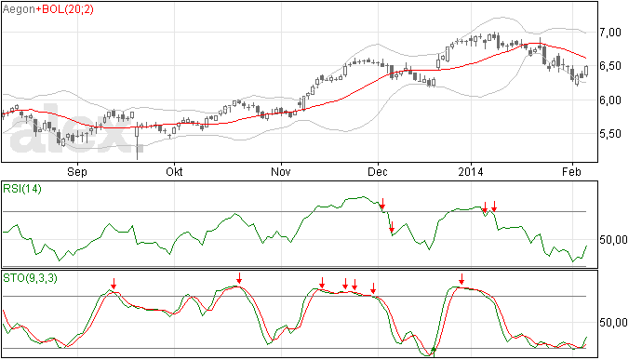This screenshot has width=642, height=360.
Task: Click the RSI panel 50,00 label
Action: pos(613,240)
